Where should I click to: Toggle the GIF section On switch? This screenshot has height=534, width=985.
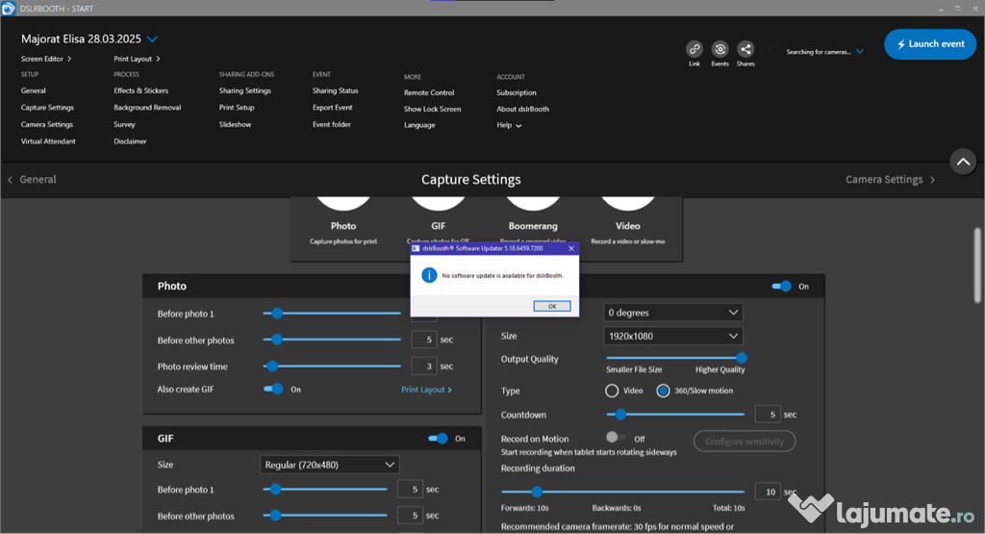point(438,438)
